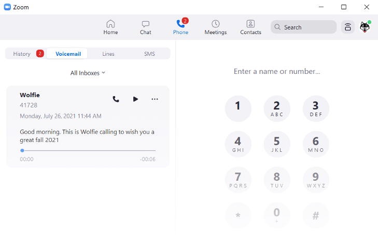Open more options for Wolfie's voicemail
This screenshot has height=235, width=378.
[x=155, y=99]
